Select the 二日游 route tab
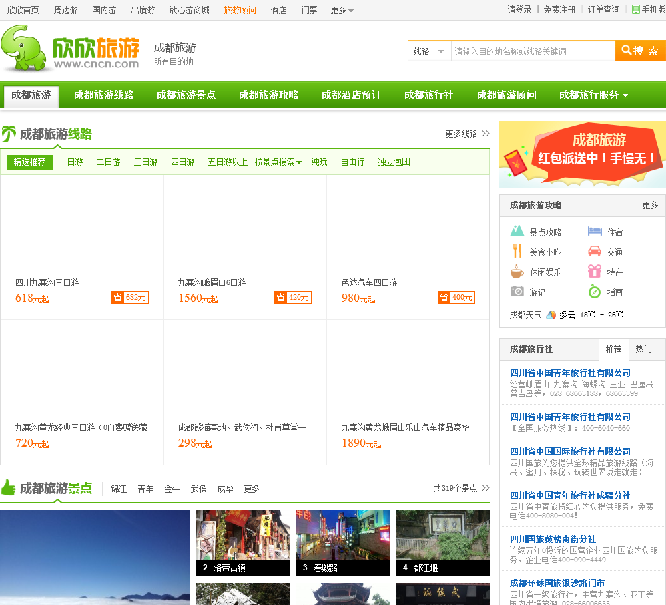This screenshot has height=605, width=666. pos(109,162)
